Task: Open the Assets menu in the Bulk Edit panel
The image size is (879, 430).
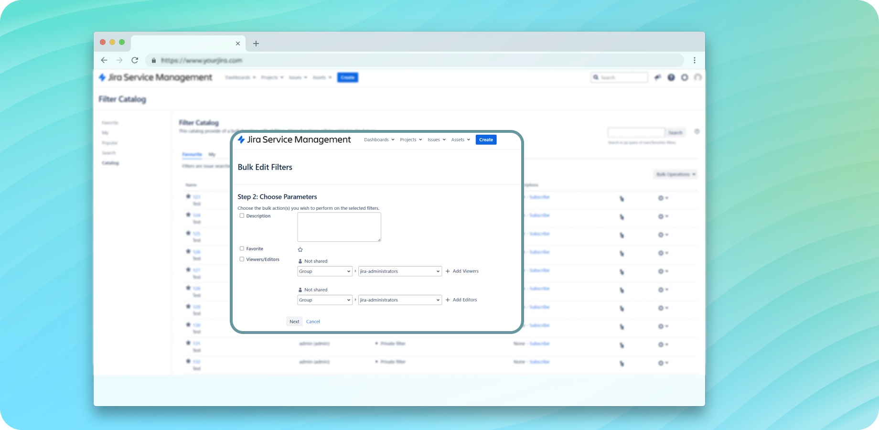Action: pyautogui.click(x=461, y=140)
